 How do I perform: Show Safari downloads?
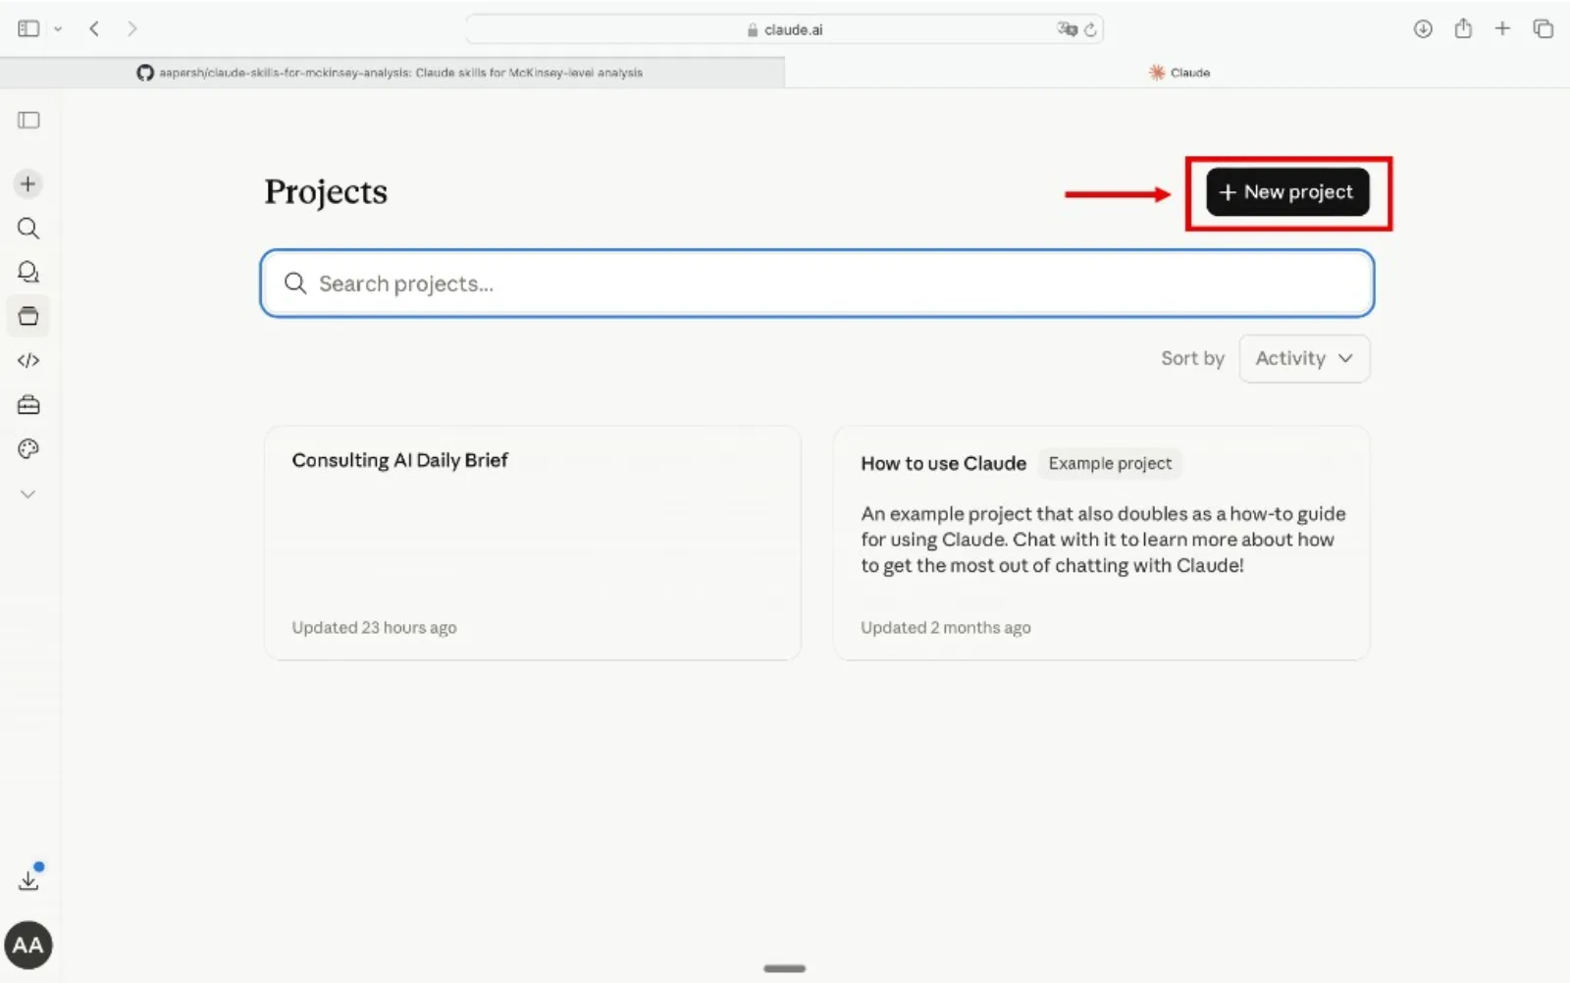click(x=1423, y=28)
